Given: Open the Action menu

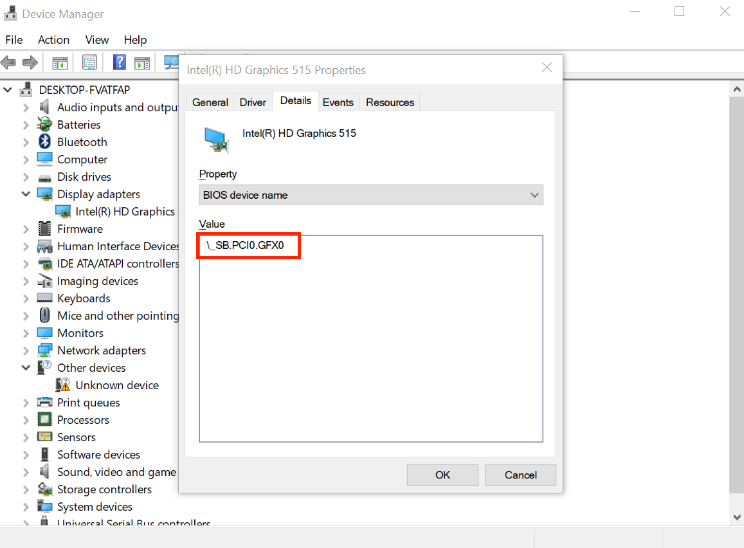Looking at the screenshot, I should coord(53,40).
